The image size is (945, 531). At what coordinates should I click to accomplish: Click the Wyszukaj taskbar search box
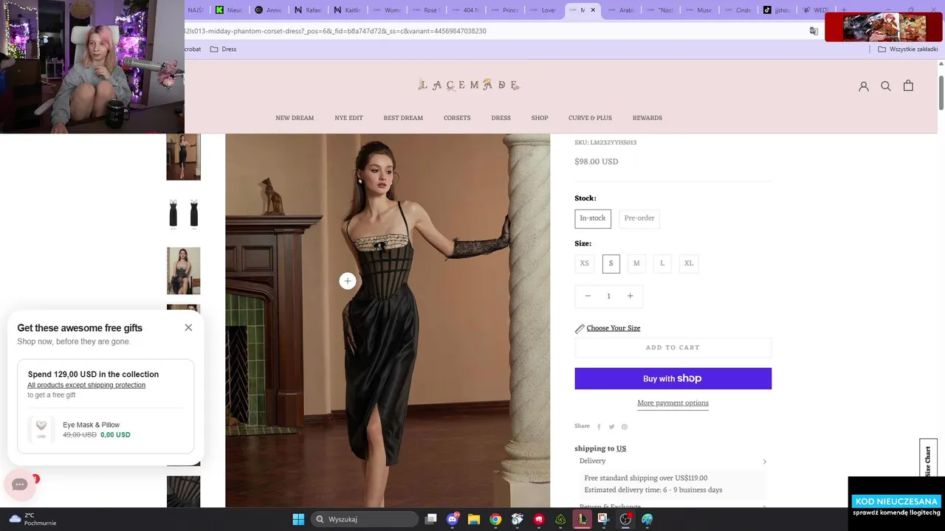pos(365,519)
